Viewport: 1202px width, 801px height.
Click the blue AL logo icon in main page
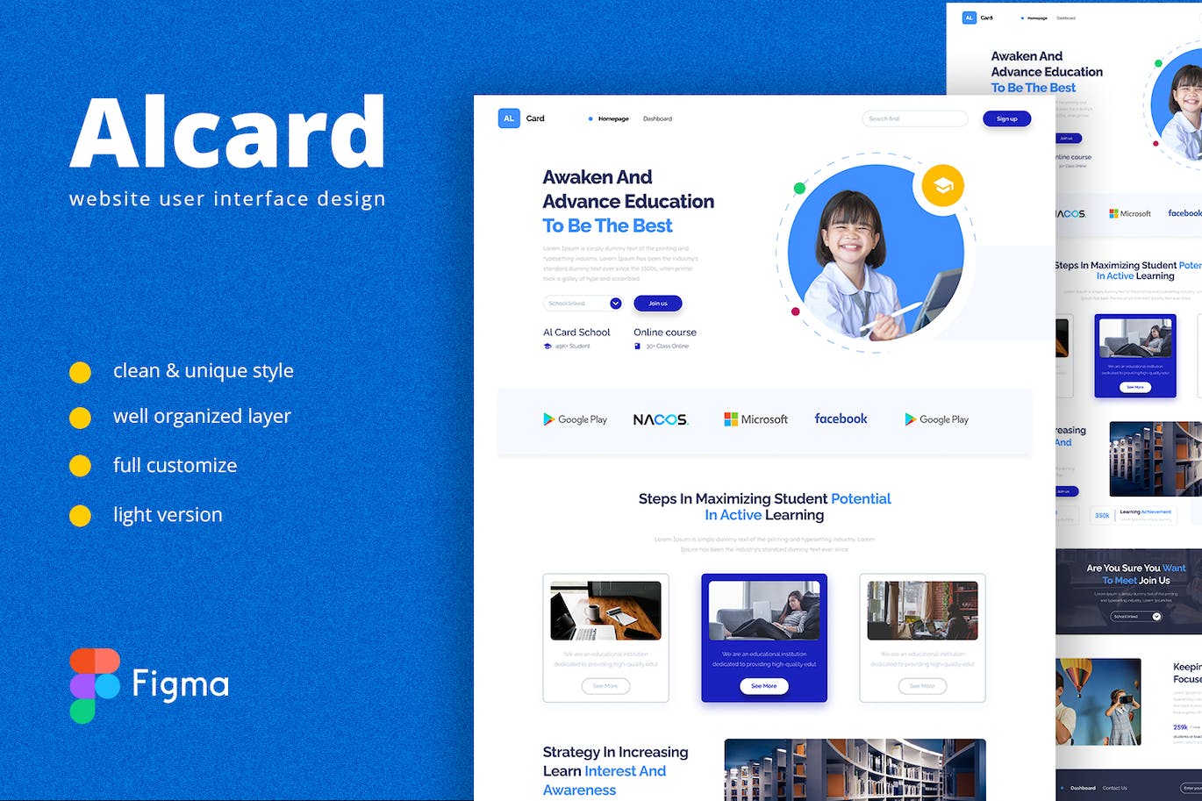pyautogui.click(x=509, y=118)
